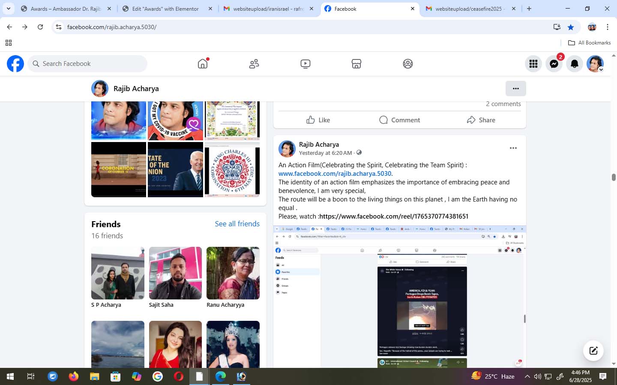Close the Edit "Awards" with Elementor tab
617x385 pixels.
point(210,9)
